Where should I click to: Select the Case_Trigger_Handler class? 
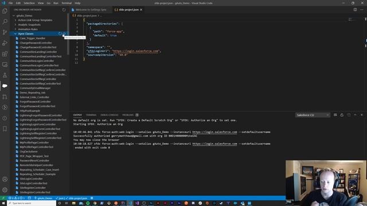point(33,38)
